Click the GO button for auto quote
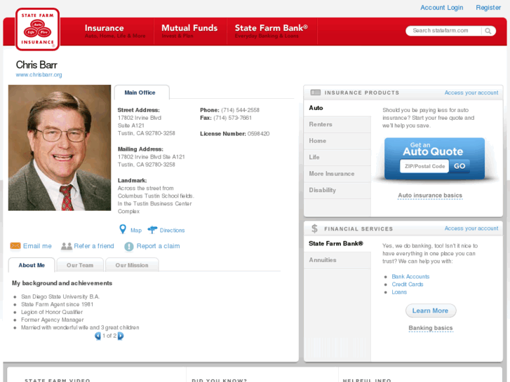The width and height of the screenshot is (510, 382). tap(459, 166)
